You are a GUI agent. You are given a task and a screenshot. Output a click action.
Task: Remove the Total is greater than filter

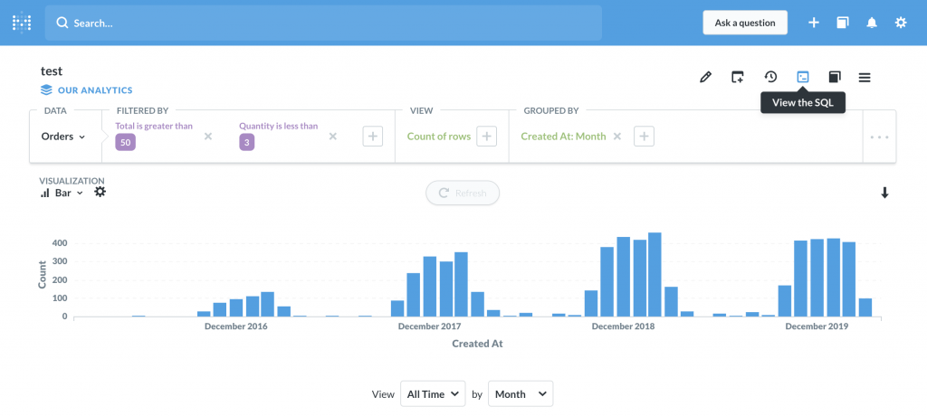(208, 136)
